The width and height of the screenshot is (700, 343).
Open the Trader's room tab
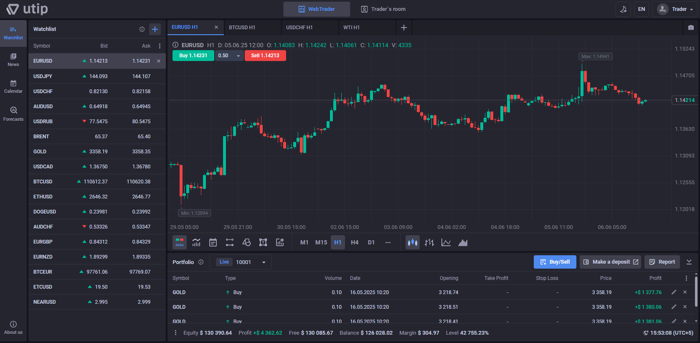(x=383, y=9)
